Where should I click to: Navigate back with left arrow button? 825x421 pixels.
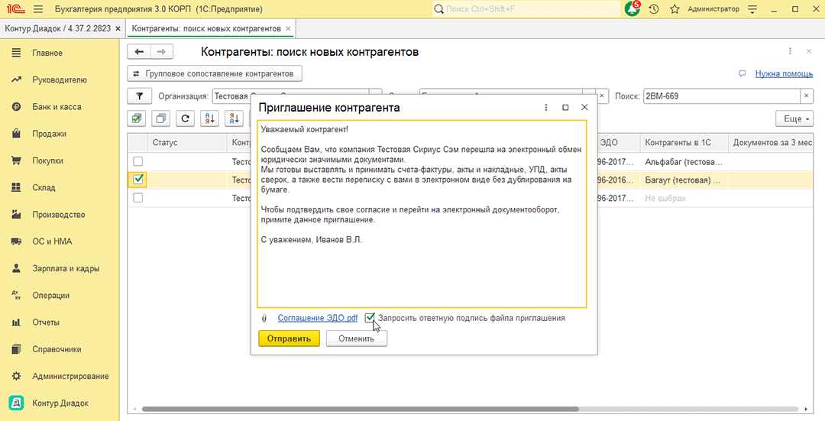coord(139,51)
